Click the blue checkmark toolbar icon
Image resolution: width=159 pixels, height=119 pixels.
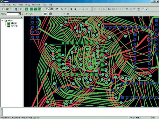click(147, 9)
